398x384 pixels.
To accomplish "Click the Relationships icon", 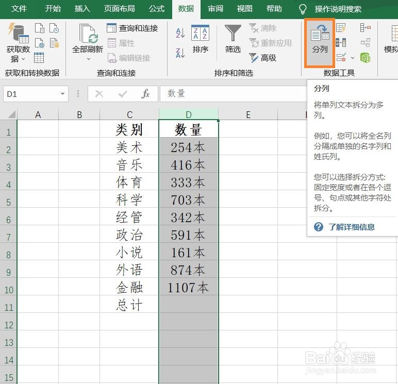I will 365,42.
